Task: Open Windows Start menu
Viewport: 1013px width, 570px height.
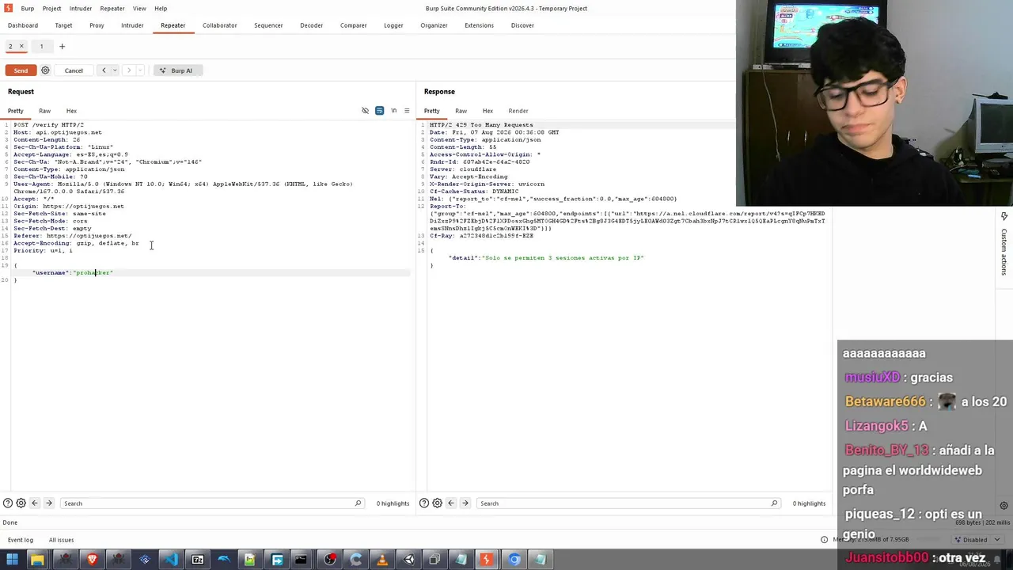Action: coord(12,560)
